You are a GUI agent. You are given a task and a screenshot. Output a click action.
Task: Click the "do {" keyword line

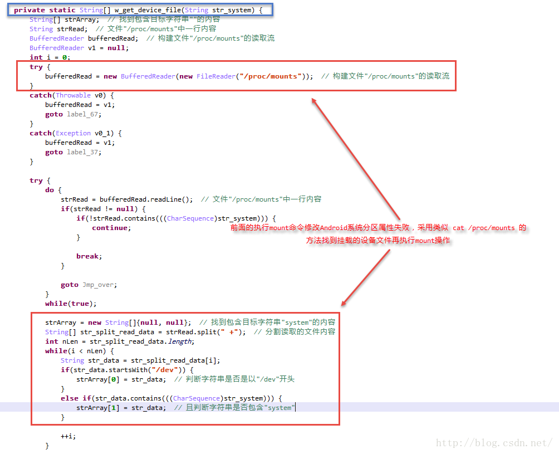pyautogui.click(x=53, y=190)
